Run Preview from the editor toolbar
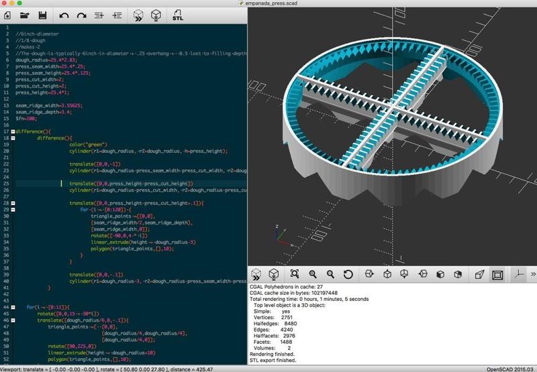Viewport: 537px width, 372px height. (138, 15)
